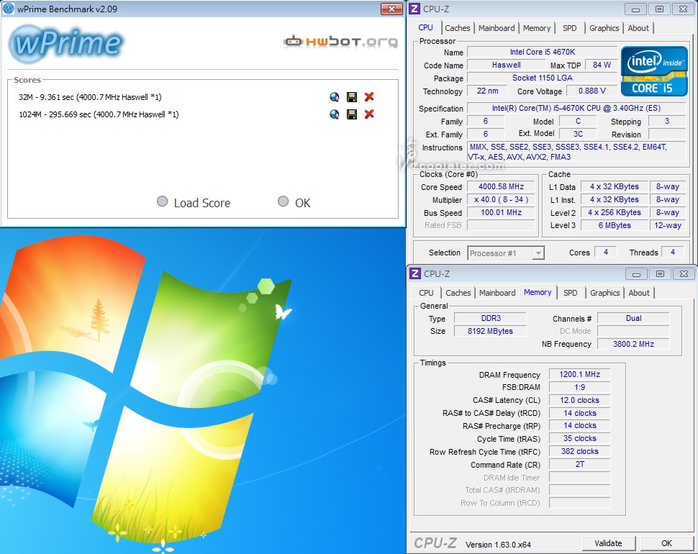The width and height of the screenshot is (698, 554).
Task: Minimize the upper CPU-Z window
Action: pos(635,9)
